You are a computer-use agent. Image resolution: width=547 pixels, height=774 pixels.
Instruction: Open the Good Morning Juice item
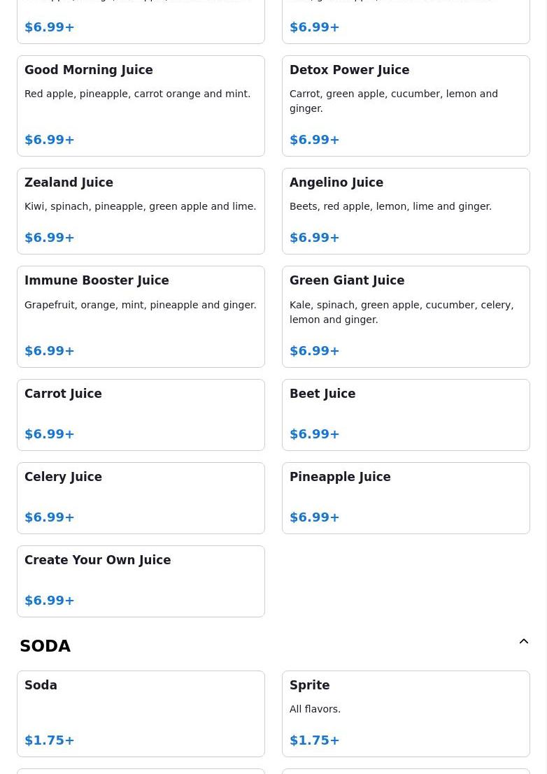tap(141, 106)
